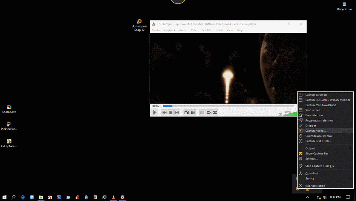The width and height of the screenshot is (356, 201).
Task: Select ShareX.exe desktop icon
Action: 9,109
